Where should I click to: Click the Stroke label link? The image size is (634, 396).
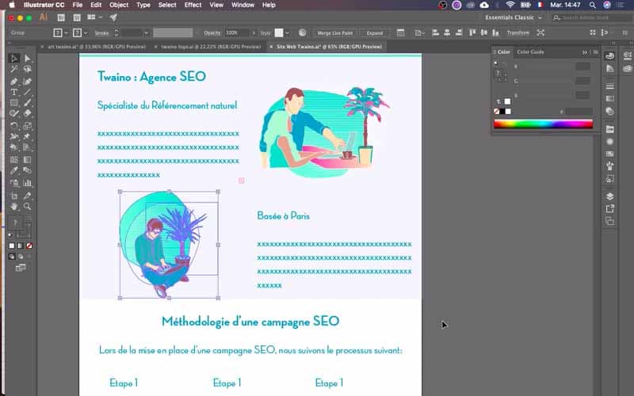click(101, 32)
